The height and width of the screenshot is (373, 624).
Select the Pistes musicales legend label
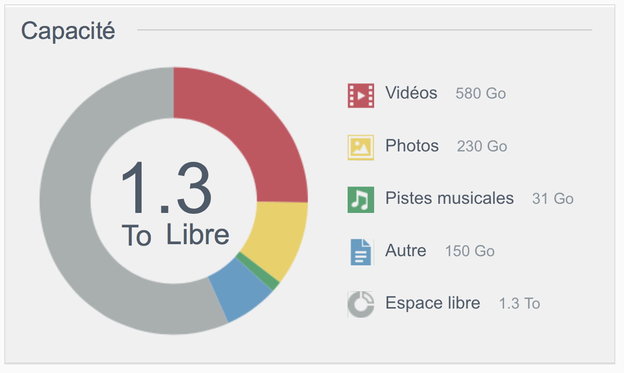pos(450,198)
